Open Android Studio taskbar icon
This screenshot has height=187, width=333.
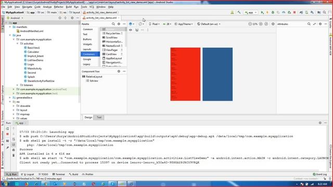[122, 184]
